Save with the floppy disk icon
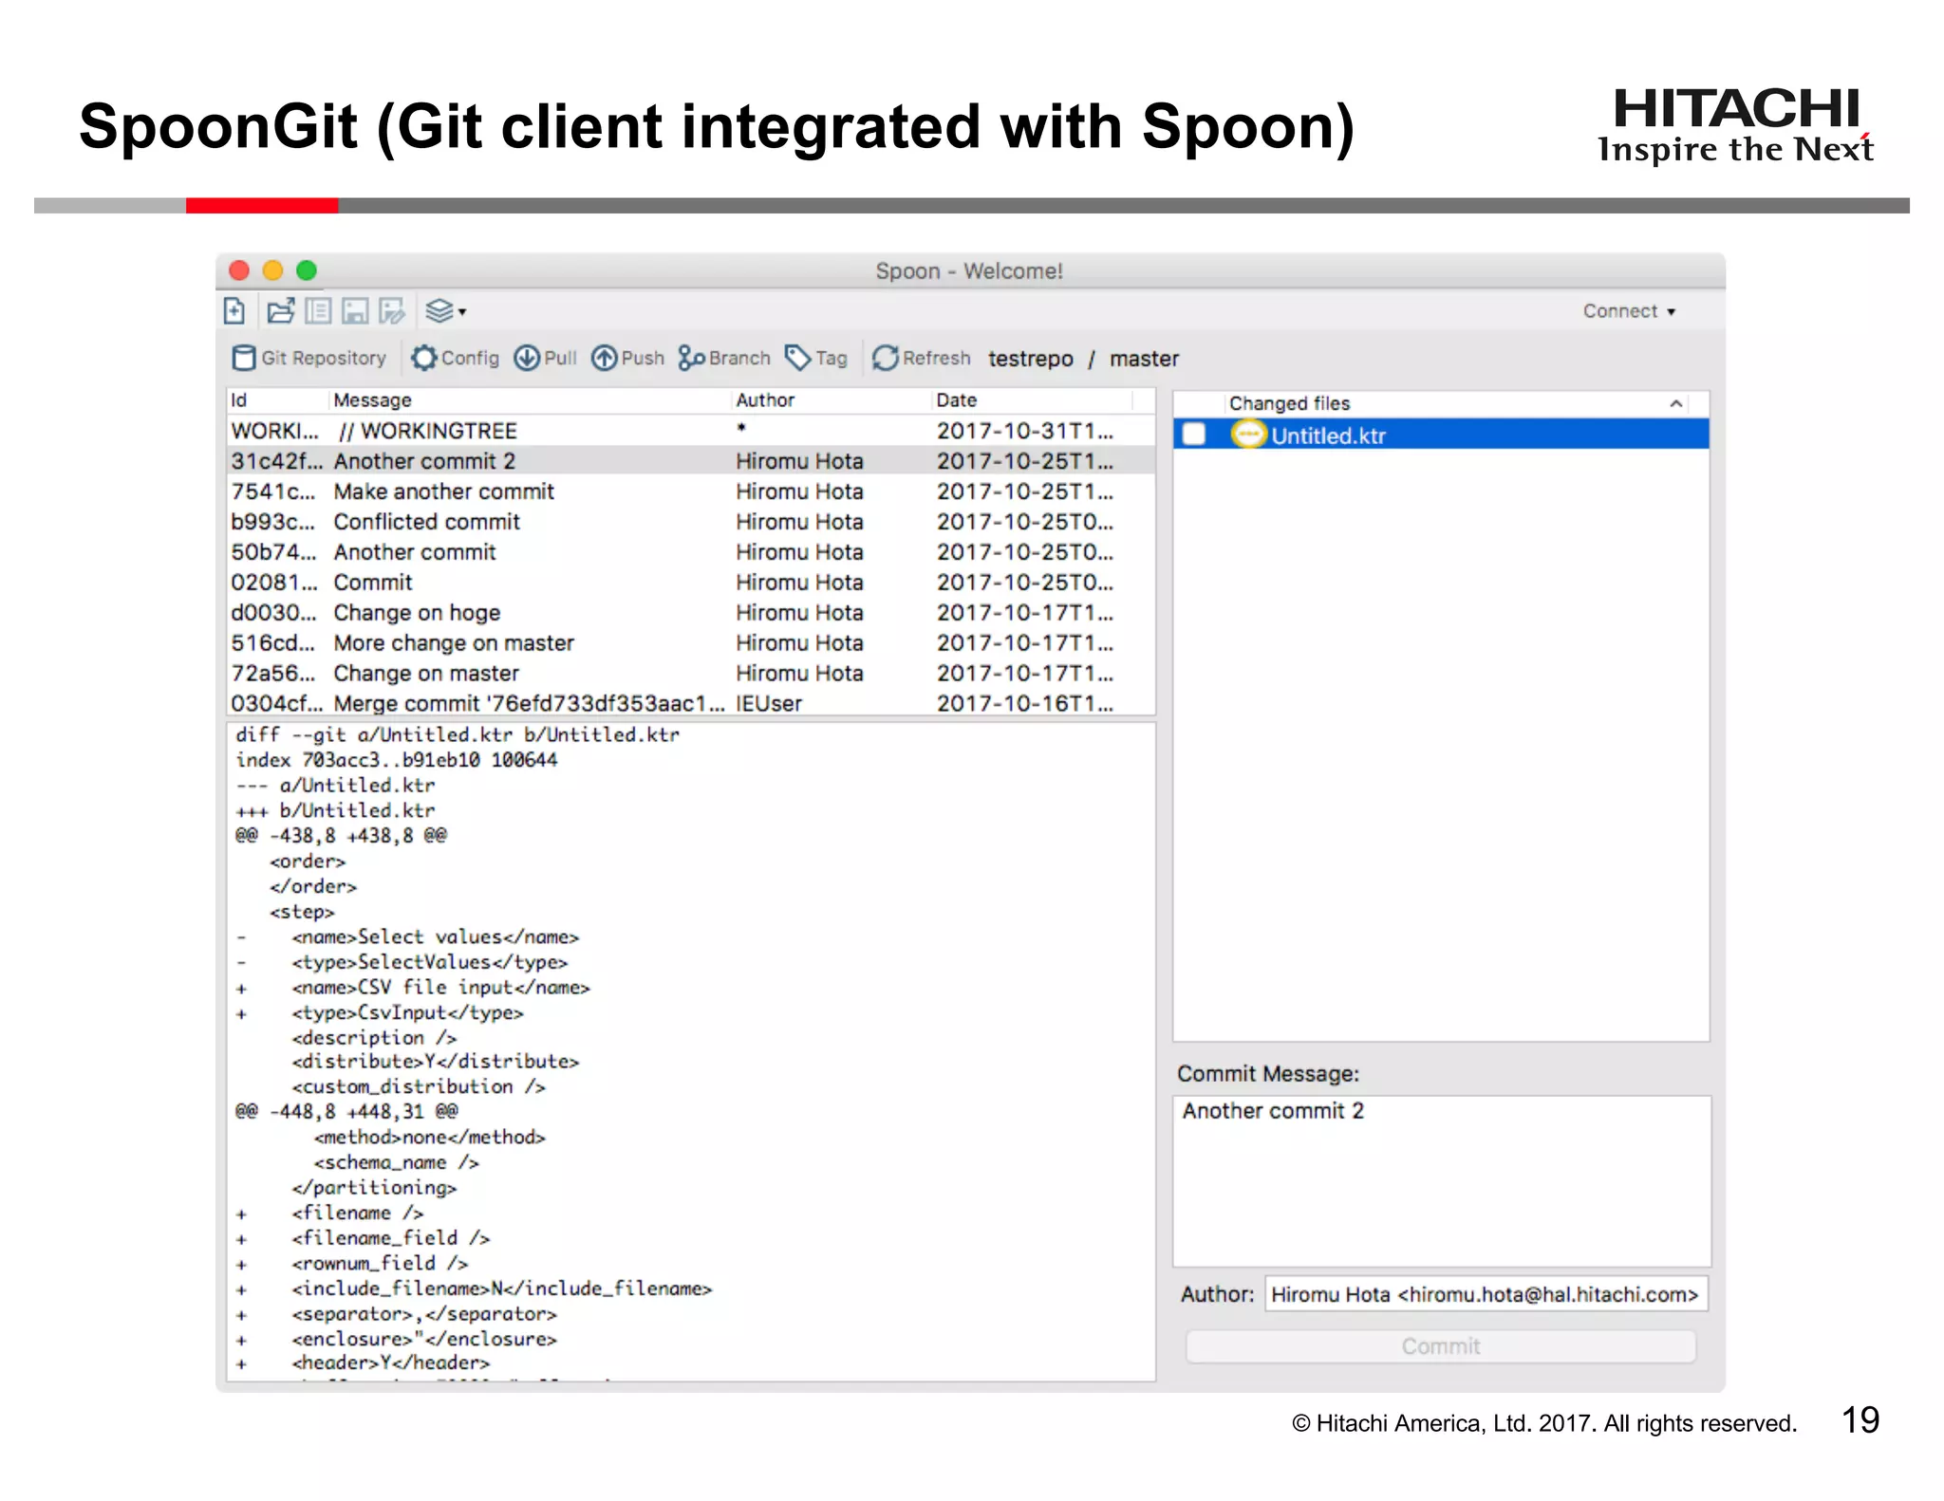The image size is (1944, 1501). point(355,310)
